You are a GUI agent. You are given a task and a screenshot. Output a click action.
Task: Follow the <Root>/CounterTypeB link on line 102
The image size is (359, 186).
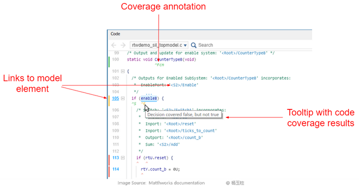pos(234,78)
